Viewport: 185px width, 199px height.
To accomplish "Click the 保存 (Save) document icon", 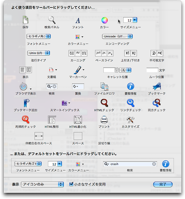I will [26, 20].
